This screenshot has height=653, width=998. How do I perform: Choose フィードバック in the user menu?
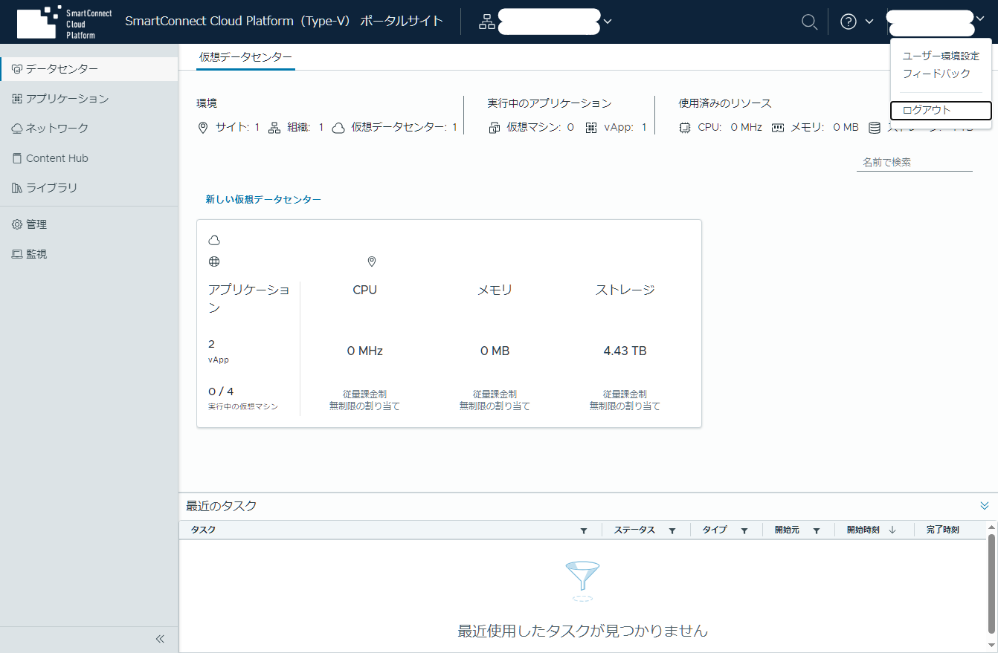pos(936,74)
